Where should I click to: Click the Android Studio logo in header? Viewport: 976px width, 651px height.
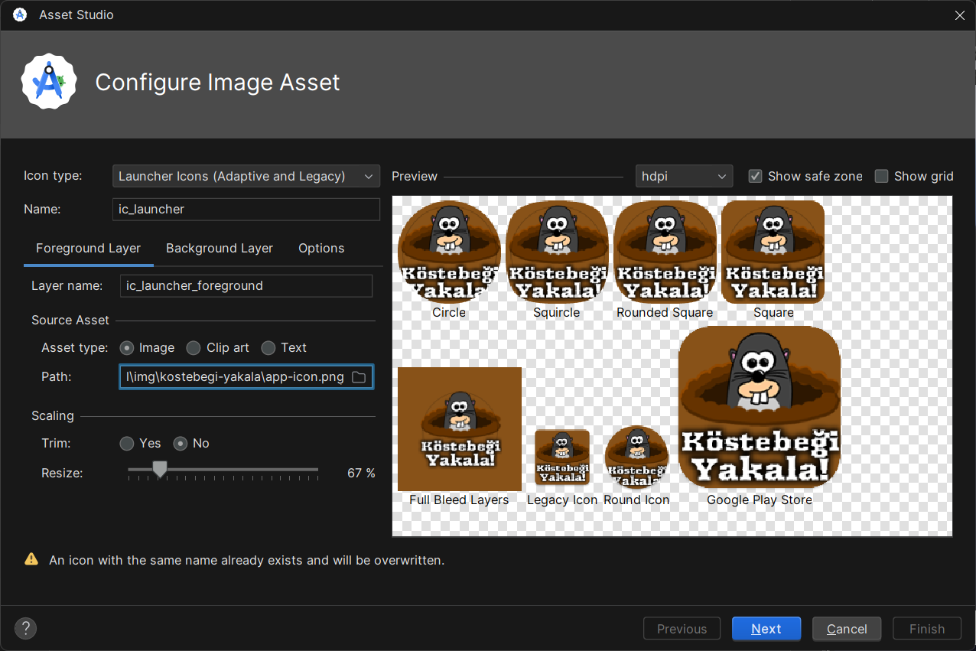click(50, 81)
